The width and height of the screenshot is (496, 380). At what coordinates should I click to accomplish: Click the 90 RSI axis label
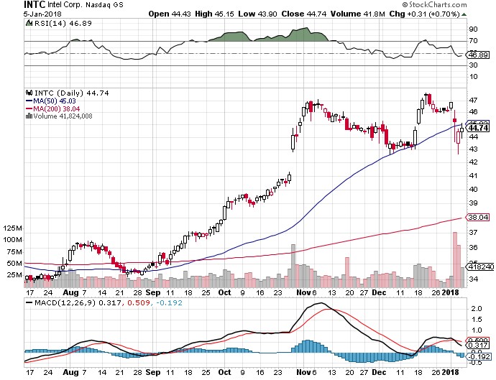473,29
